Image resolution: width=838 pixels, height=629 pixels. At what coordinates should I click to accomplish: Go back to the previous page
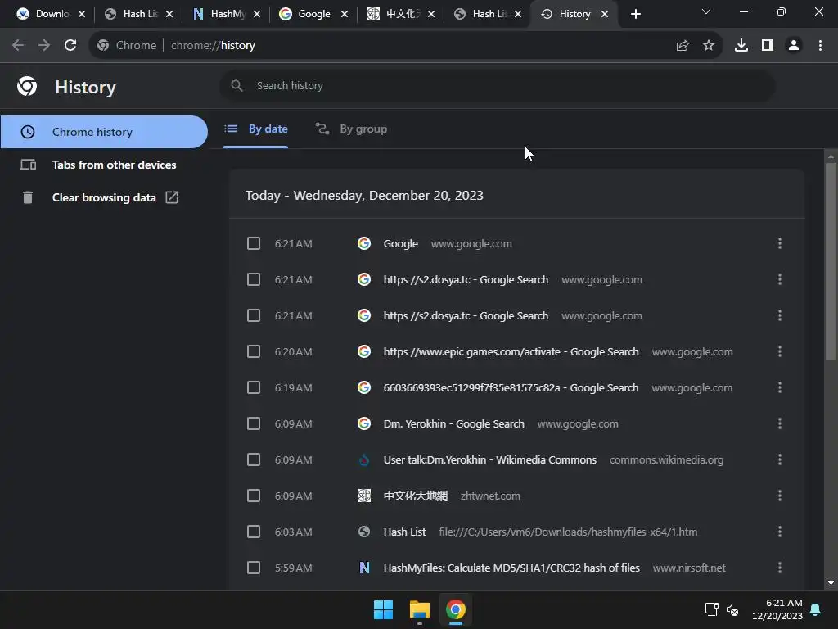click(18, 46)
